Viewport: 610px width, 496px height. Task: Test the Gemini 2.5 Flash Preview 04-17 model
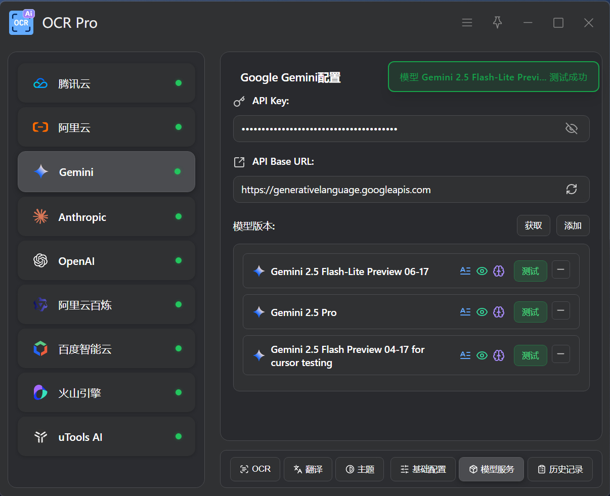530,355
